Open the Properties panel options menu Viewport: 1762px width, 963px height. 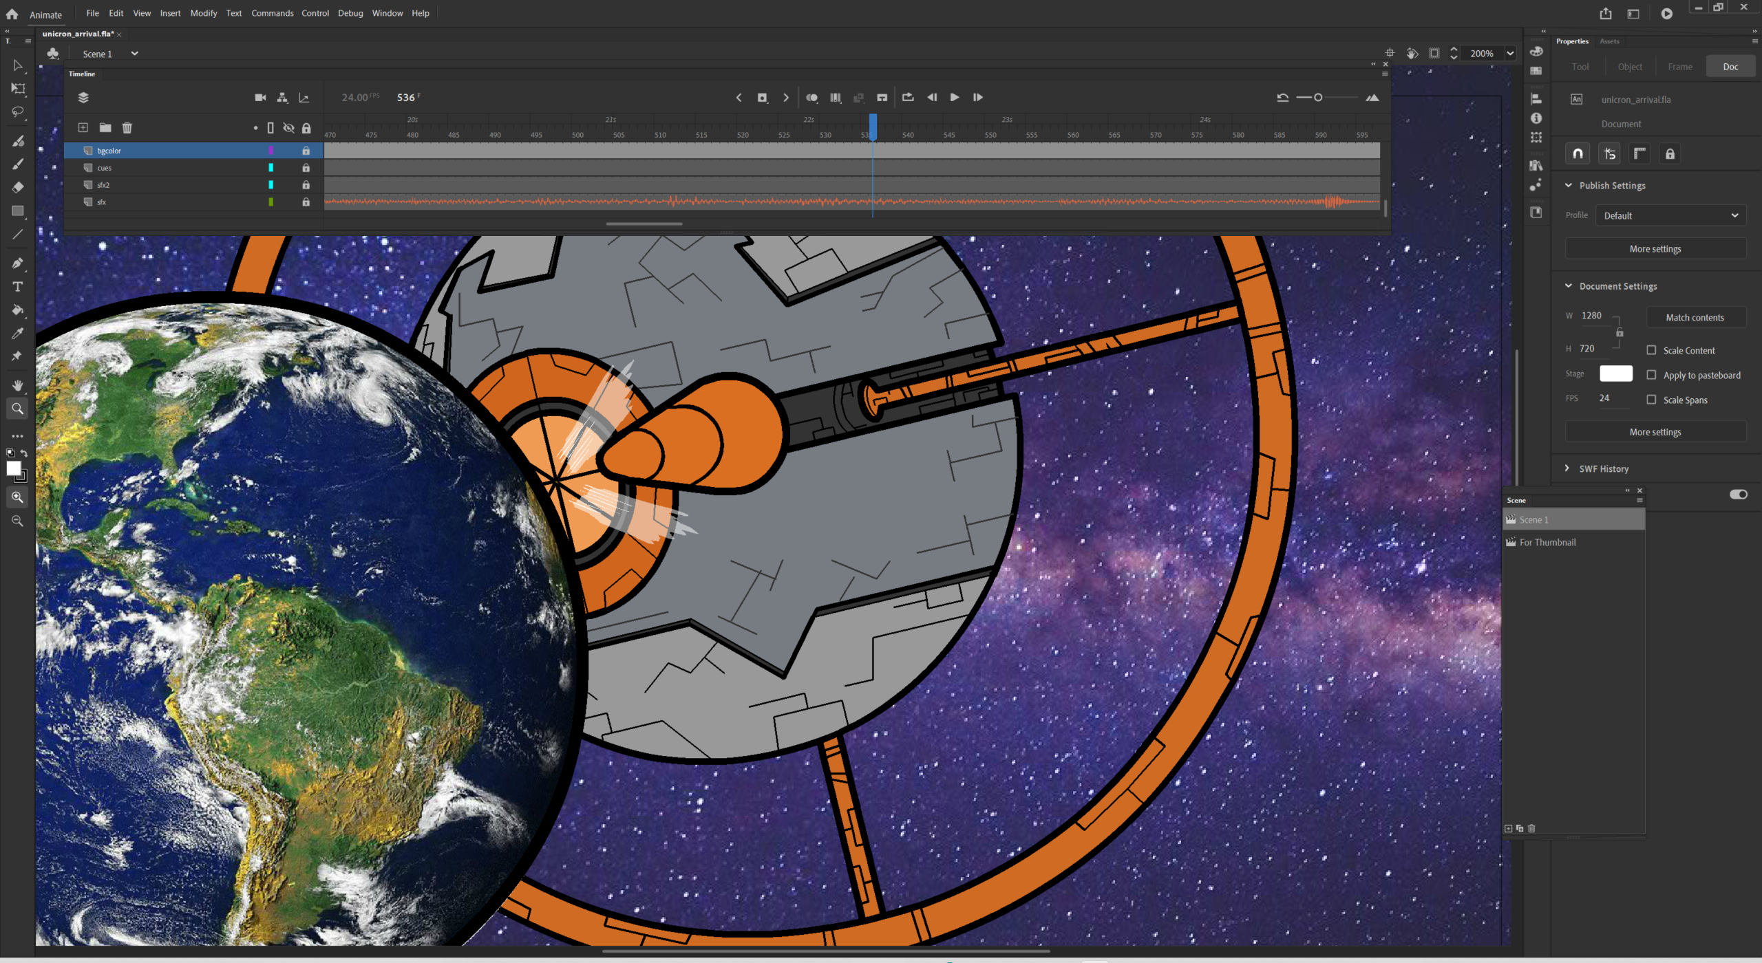1754,41
